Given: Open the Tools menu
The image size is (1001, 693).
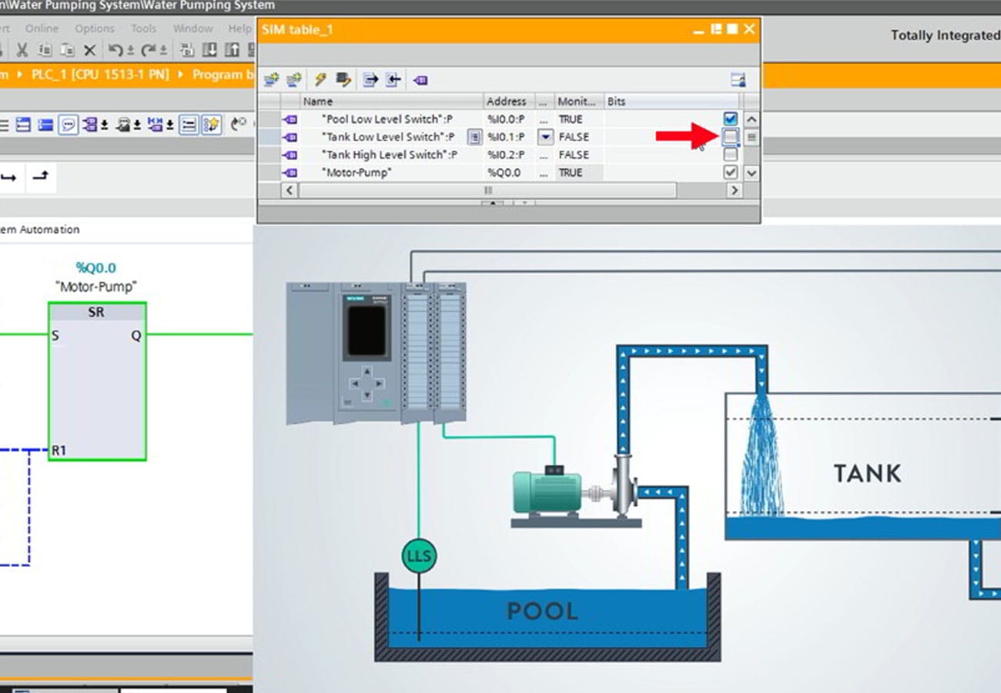Looking at the screenshot, I should coord(143,28).
